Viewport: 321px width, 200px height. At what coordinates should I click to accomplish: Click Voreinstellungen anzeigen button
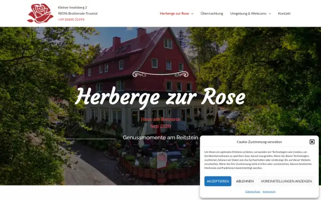(x=286, y=181)
